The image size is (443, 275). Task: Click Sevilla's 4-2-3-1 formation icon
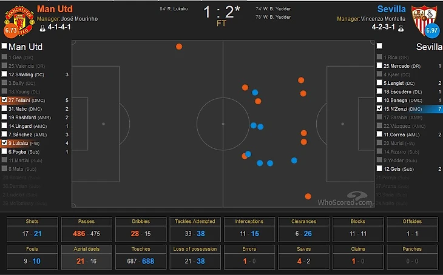click(401, 27)
